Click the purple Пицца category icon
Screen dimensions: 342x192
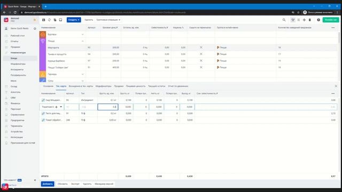coord(43,41)
